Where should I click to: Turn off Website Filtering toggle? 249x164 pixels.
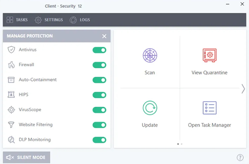[99, 125]
